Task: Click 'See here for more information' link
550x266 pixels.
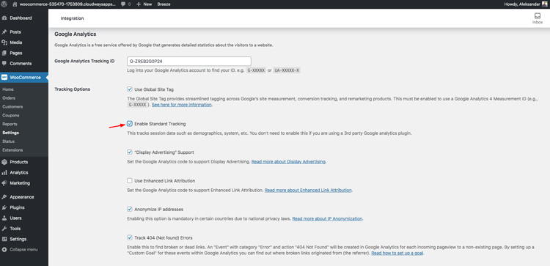Action: pos(182,105)
